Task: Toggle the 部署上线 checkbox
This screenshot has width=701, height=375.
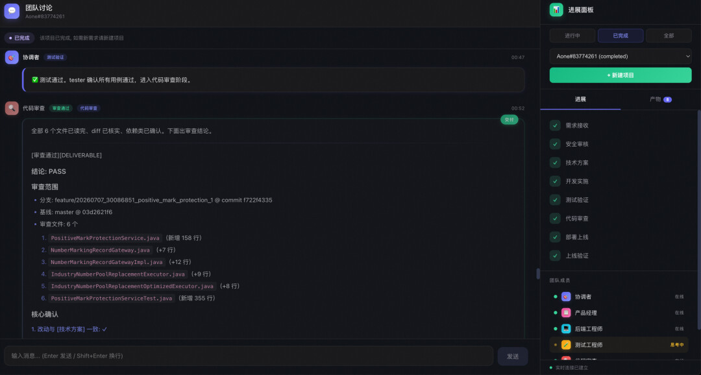Action: coord(555,237)
